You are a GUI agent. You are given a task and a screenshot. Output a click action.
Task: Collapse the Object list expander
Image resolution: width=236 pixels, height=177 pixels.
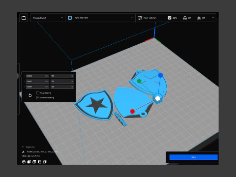(23, 147)
